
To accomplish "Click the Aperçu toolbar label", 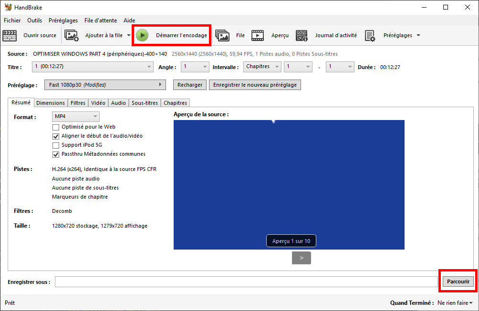I will click(x=280, y=35).
